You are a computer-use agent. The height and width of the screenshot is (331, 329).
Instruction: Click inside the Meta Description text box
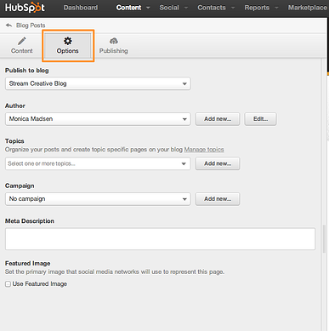[x=160, y=239]
